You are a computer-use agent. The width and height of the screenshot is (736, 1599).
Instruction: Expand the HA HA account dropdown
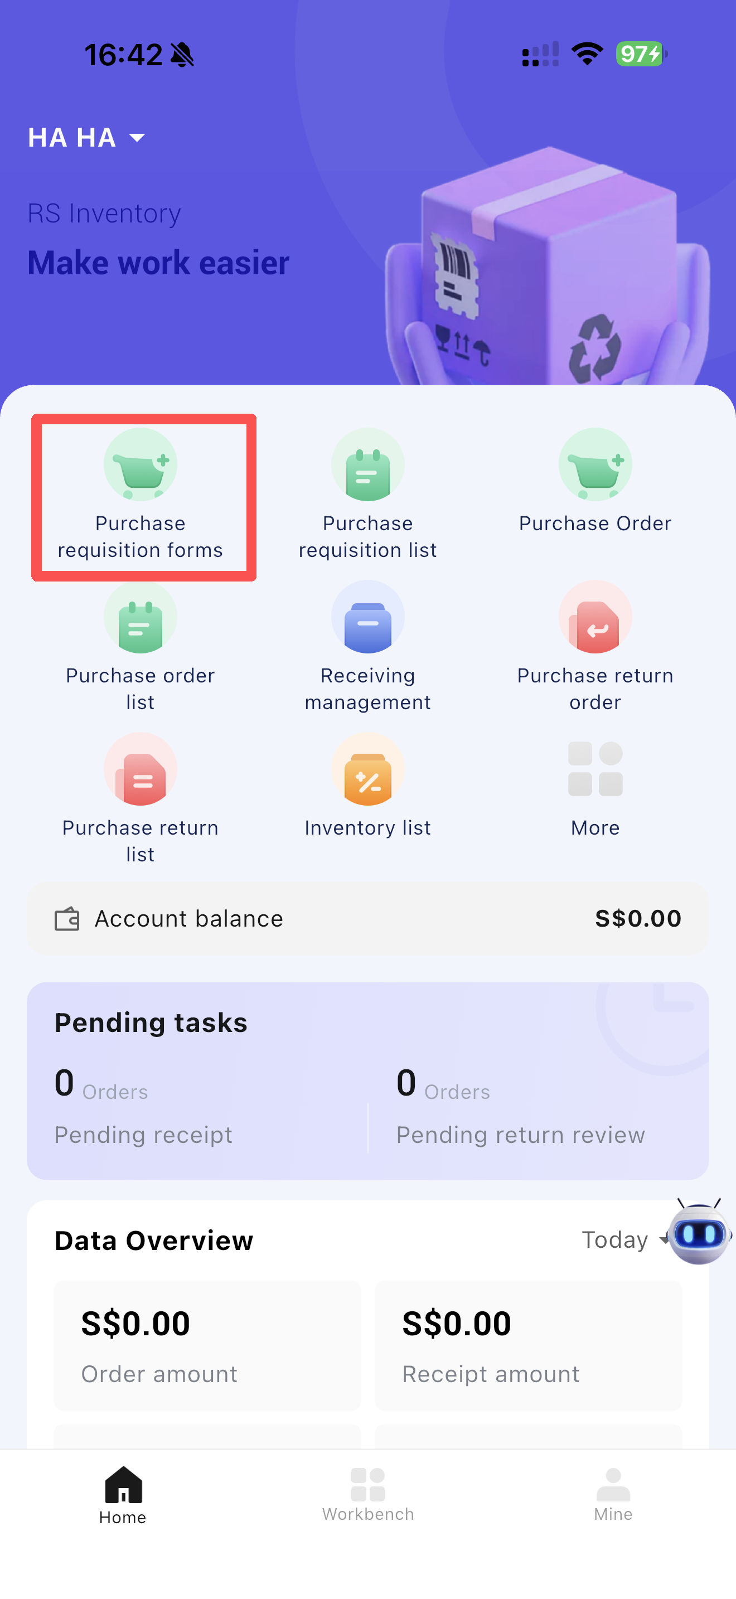[86, 137]
